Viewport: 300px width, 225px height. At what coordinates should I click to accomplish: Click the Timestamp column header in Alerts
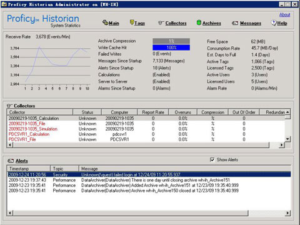coord(29,169)
